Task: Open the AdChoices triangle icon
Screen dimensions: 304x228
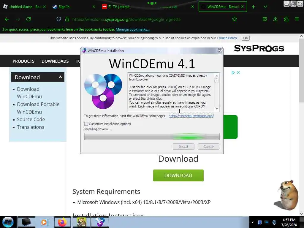Action: click(233, 72)
